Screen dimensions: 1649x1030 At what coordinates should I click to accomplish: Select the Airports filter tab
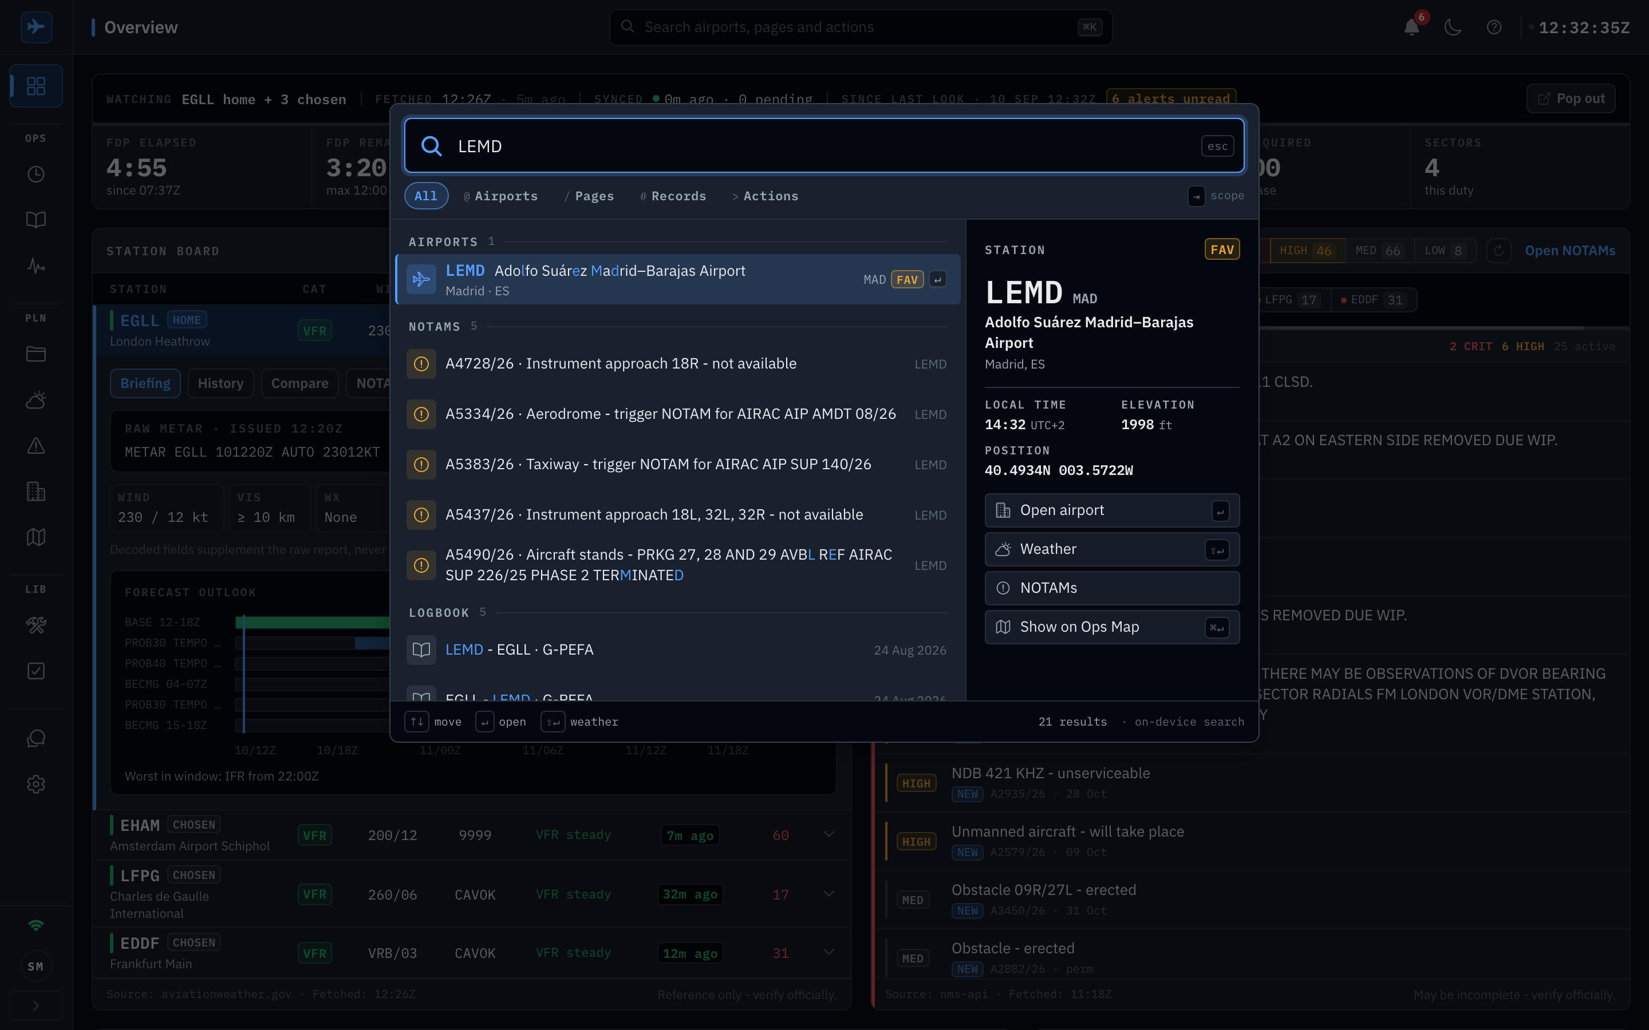(501, 196)
